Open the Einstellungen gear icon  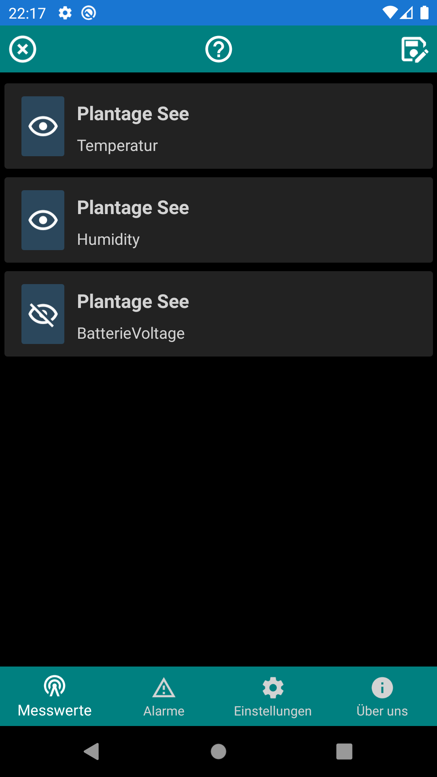tap(273, 688)
